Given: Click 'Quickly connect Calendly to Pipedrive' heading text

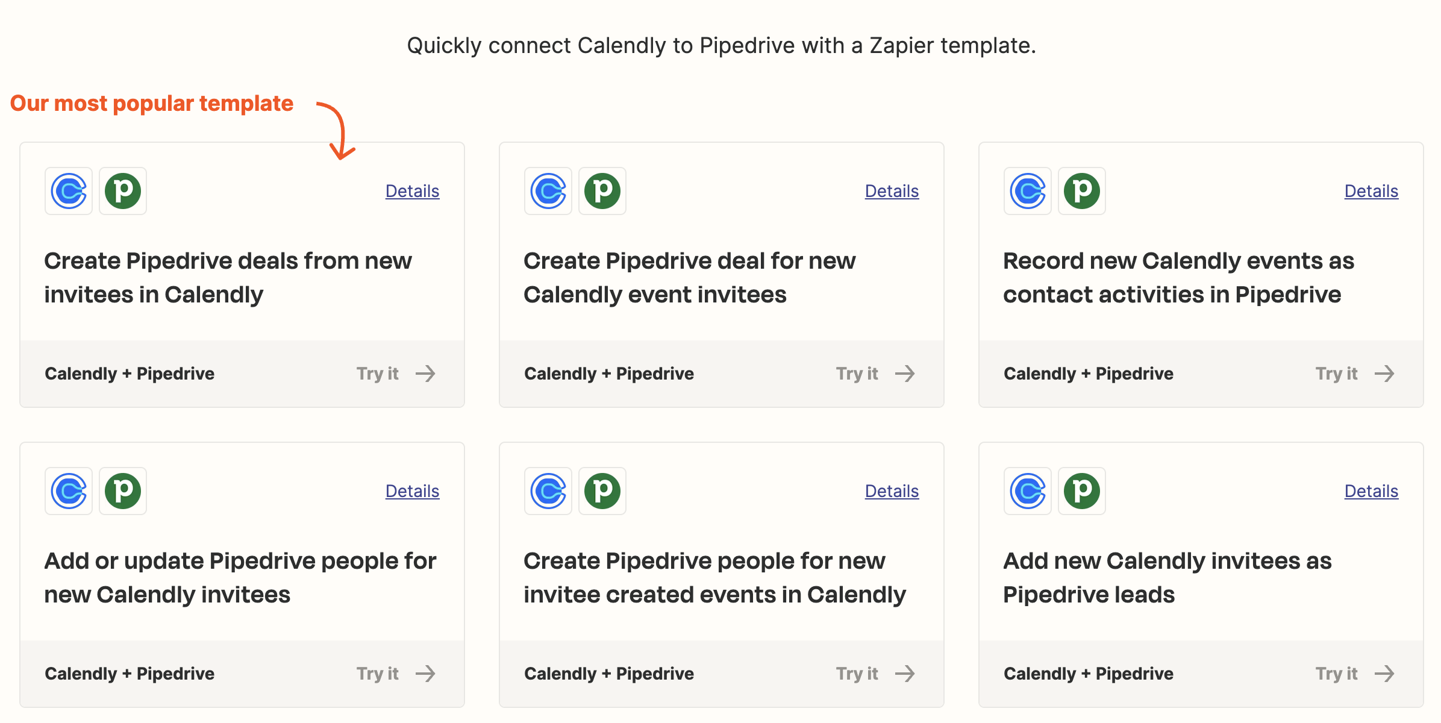Looking at the screenshot, I should tap(722, 46).
